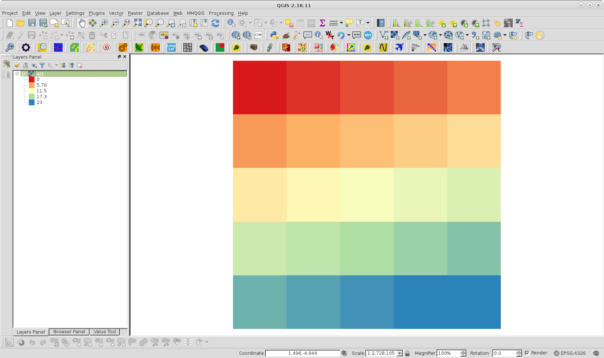Click the Add Delimited Text Layer comma icon

click(475, 35)
